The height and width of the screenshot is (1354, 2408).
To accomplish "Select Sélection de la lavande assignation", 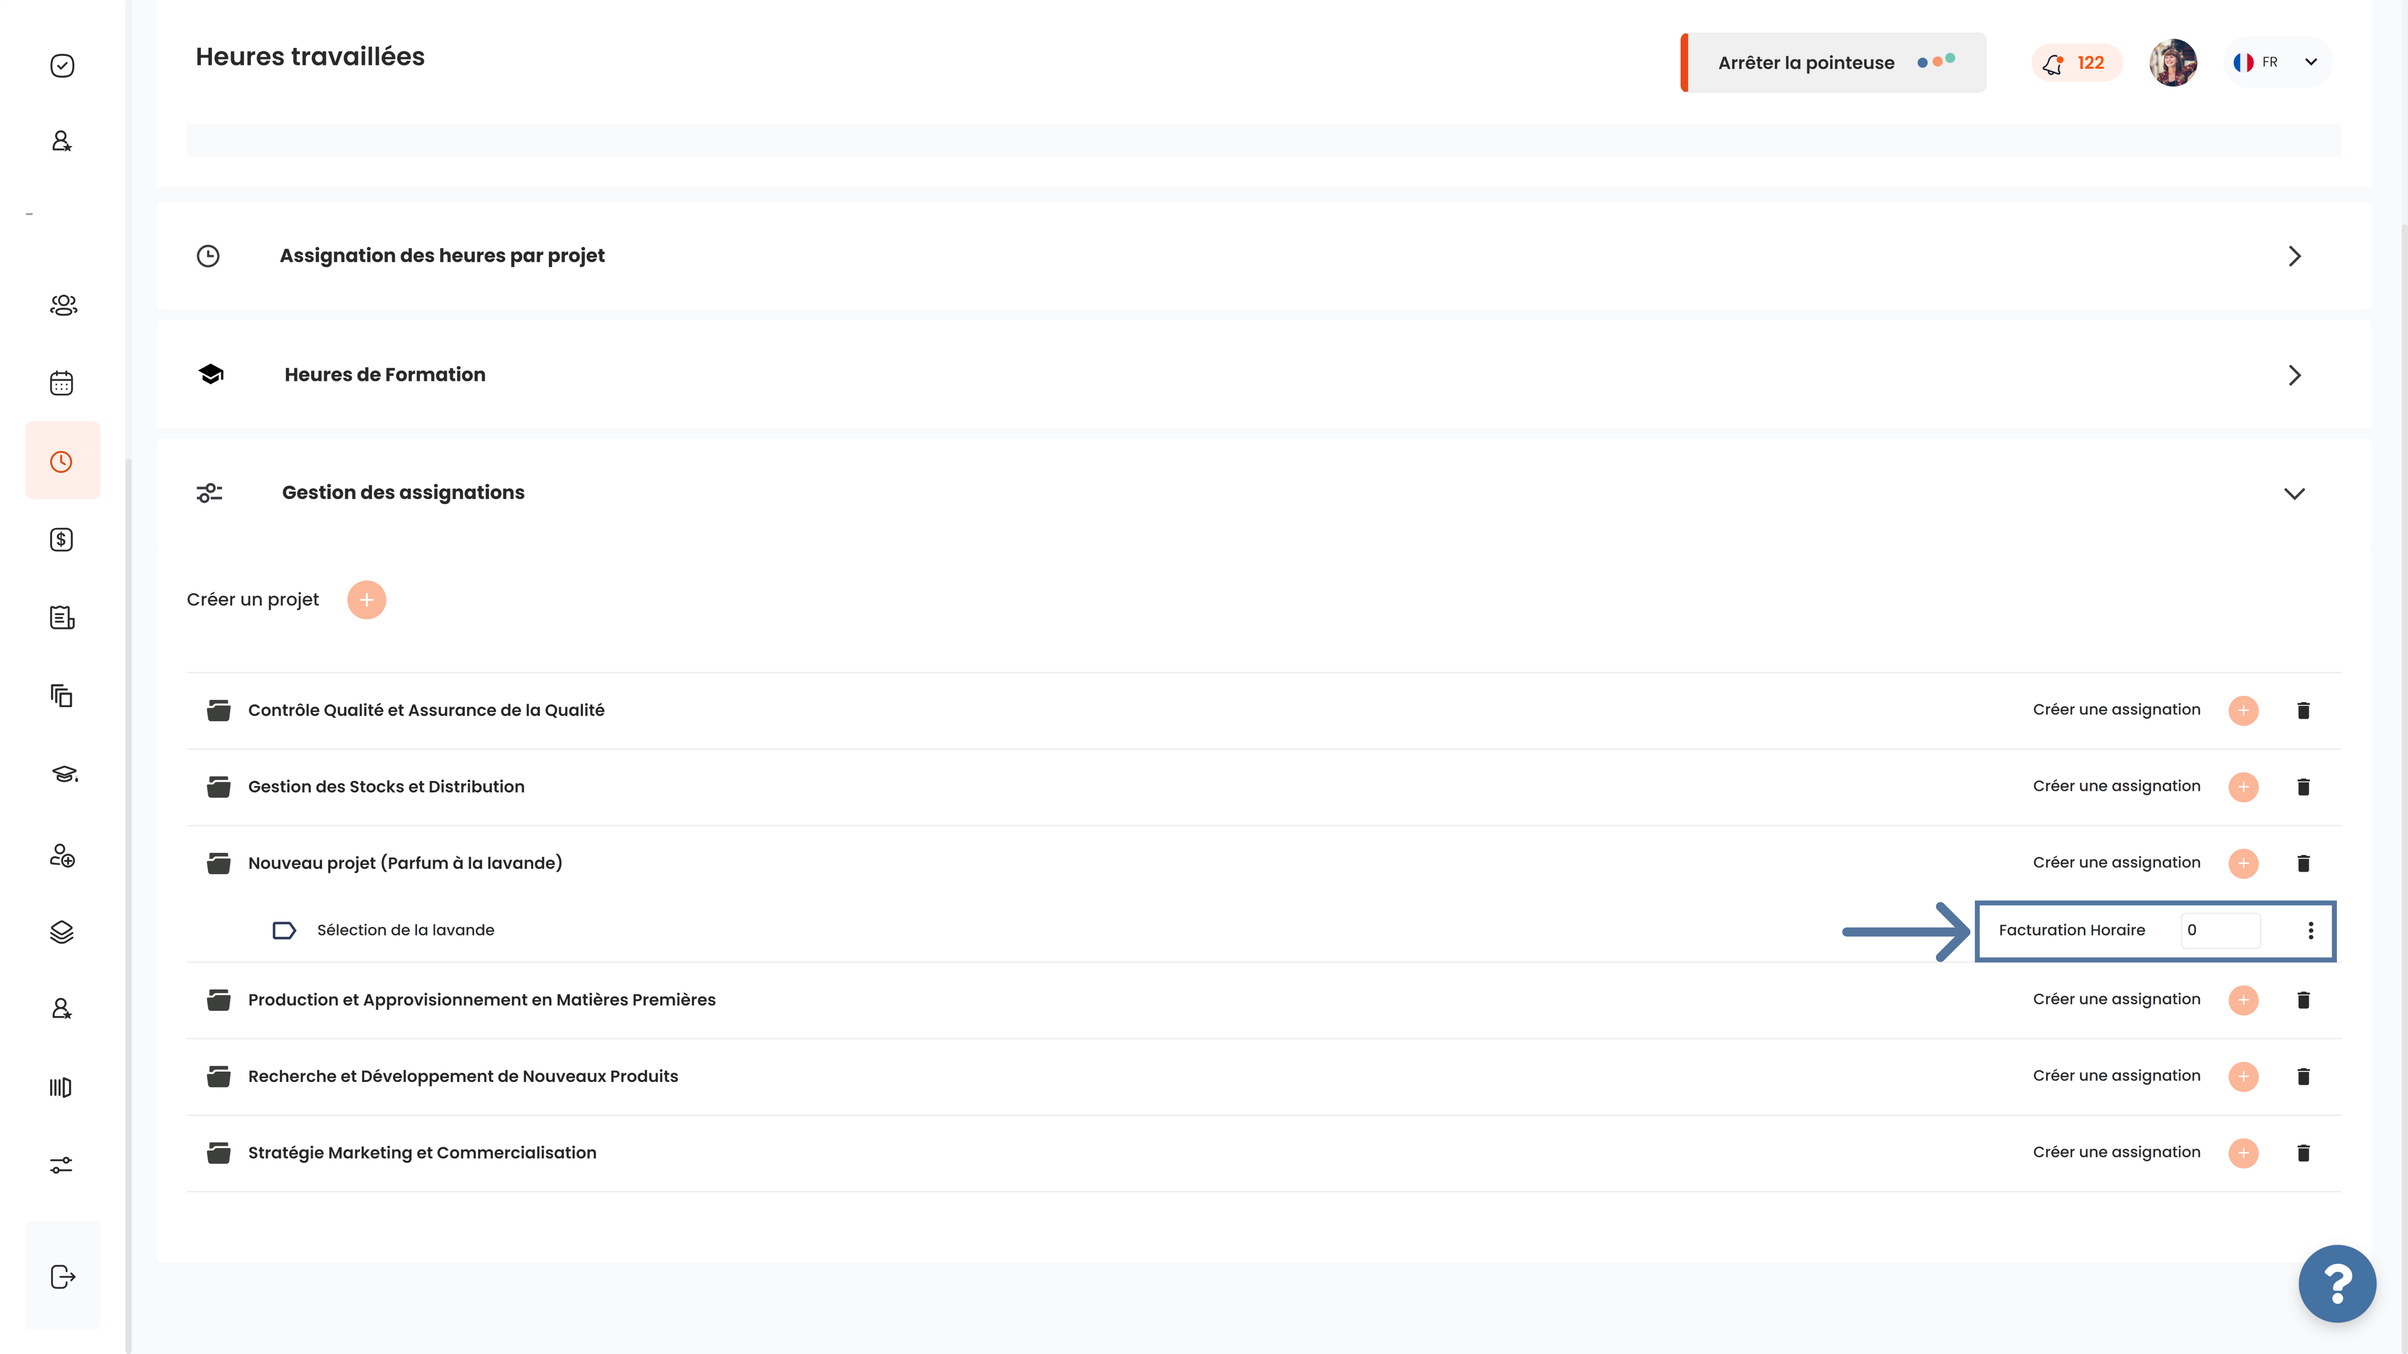I will pos(406,930).
